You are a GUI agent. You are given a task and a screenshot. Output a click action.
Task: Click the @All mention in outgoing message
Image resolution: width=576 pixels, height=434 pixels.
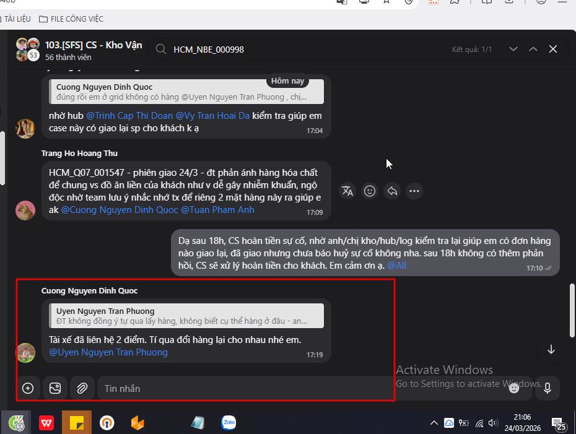coord(397,266)
